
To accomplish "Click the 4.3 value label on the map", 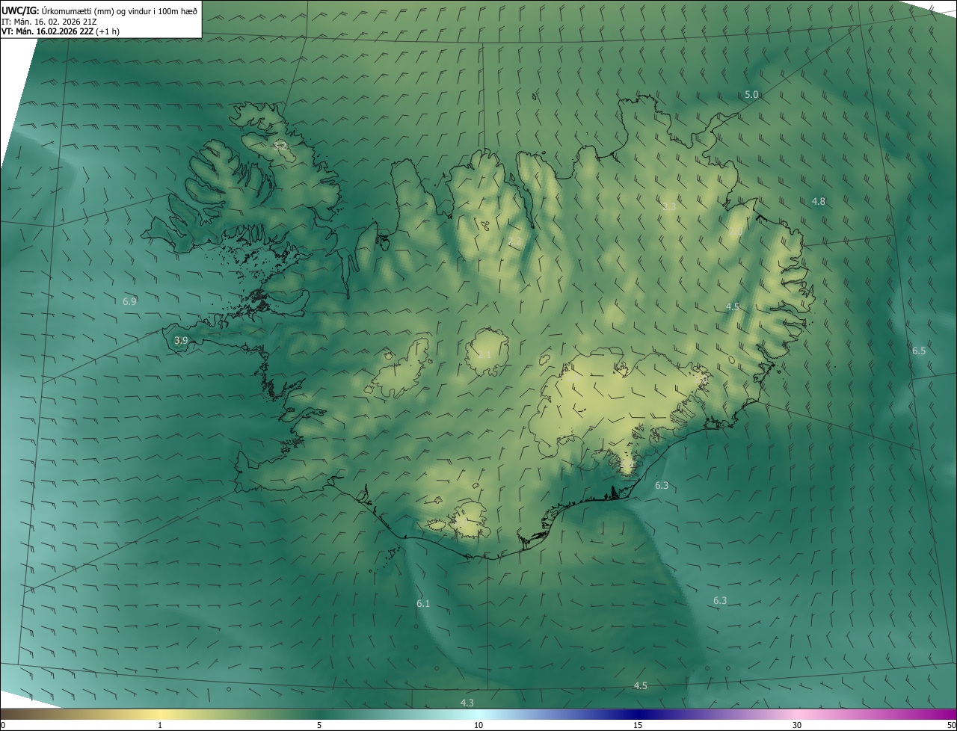I will (x=467, y=703).
